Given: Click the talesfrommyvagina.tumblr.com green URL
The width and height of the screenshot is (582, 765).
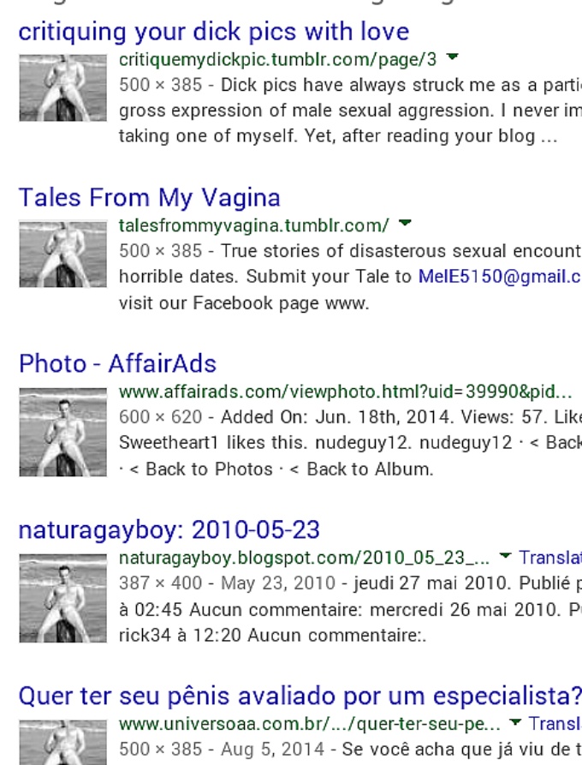Looking at the screenshot, I should click(254, 225).
